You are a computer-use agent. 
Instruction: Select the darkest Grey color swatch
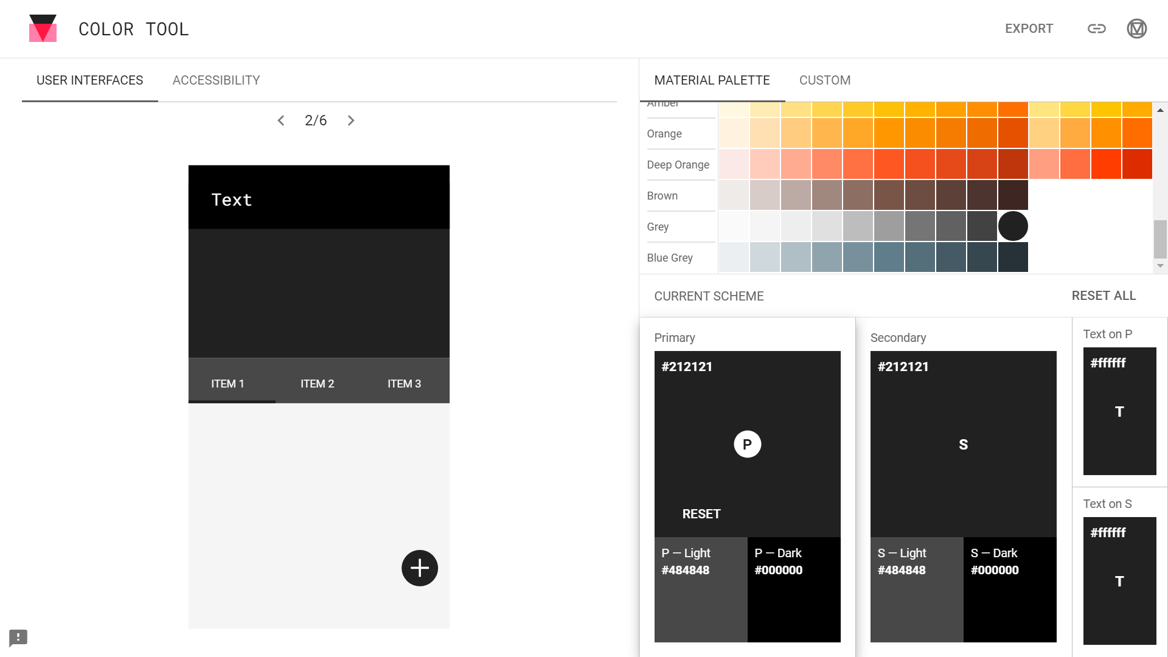point(1012,226)
